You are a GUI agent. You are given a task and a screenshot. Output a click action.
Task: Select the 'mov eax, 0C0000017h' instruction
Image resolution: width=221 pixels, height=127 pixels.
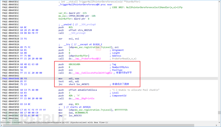coord(73,113)
